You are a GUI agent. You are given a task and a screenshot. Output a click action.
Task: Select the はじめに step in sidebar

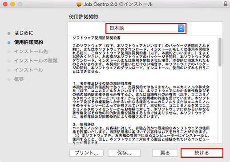pos(24,33)
